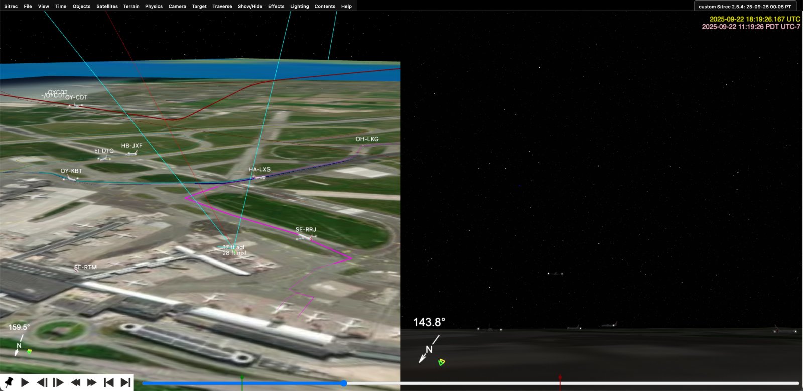803x391 pixels.
Task: Step forward one frame
Action: click(58, 382)
